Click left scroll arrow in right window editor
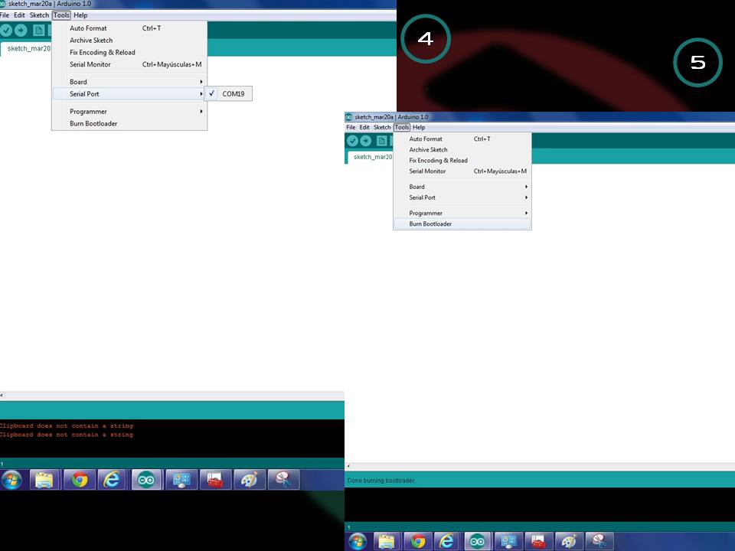Viewport: 735px width, 551px height. point(348,466)
